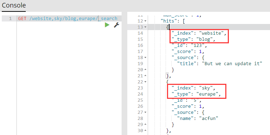
Task: Fold closing brace at line 20
Action: point(145,70)
